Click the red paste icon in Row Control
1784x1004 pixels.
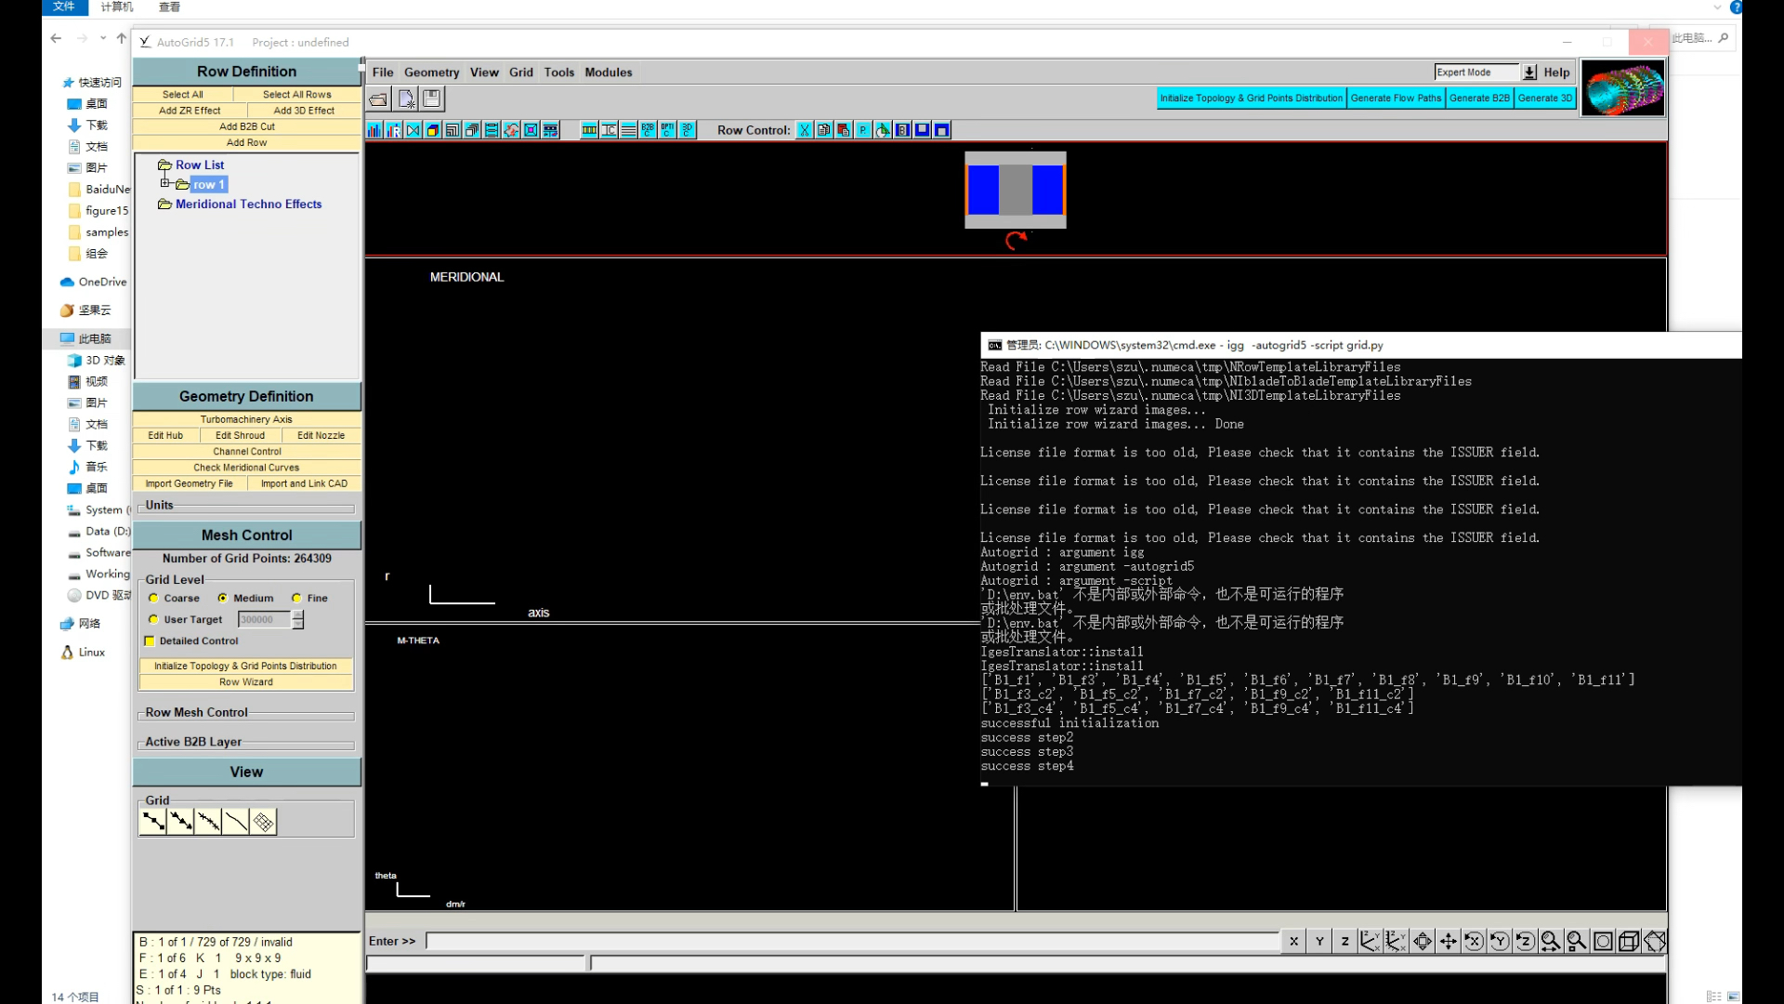(844, 130)
